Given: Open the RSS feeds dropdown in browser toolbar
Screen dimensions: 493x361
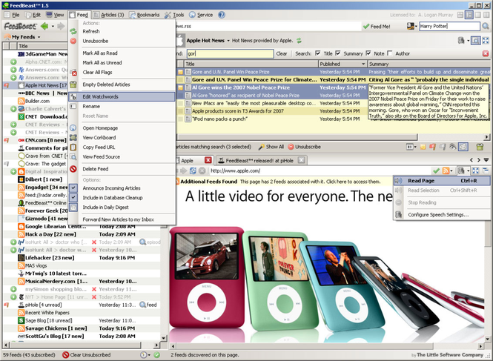Looking at the screenshot, I should tap(451, 171).
